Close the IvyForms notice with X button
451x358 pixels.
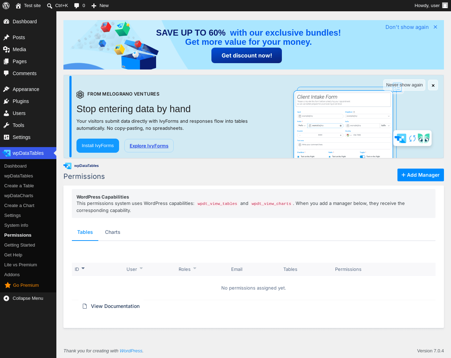point(433,85)
